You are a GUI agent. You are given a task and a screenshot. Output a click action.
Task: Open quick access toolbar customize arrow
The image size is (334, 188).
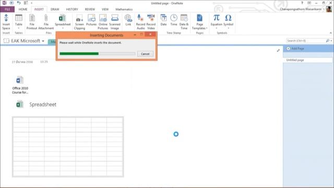(31, 3)
